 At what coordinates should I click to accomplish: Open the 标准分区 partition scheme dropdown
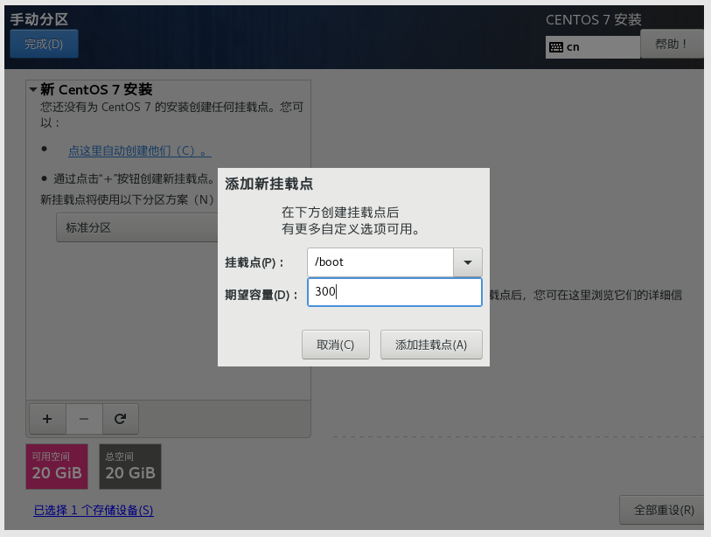(137, 227)
